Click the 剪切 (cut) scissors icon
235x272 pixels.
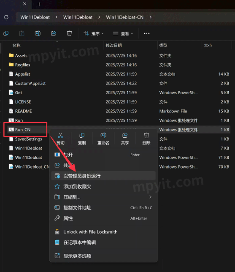pos(60,136)
